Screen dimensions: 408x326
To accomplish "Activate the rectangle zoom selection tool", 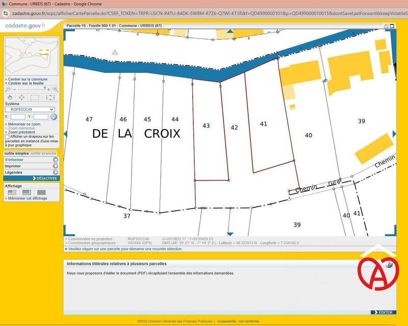I will point(49,97).
